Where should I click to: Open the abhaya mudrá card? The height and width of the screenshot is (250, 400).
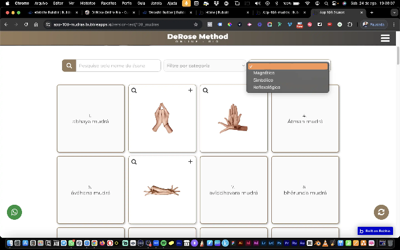click(x=90, y=118)
